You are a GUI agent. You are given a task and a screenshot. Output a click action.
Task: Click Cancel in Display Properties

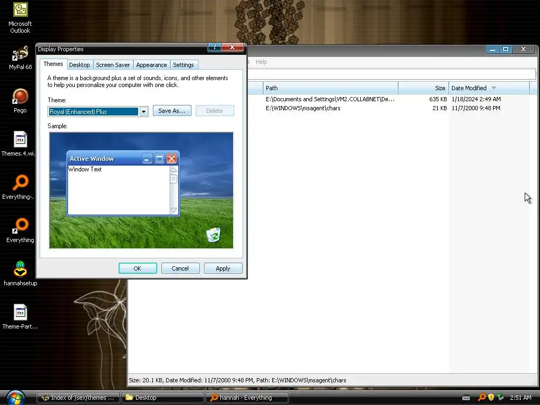(x=180, y=268)
